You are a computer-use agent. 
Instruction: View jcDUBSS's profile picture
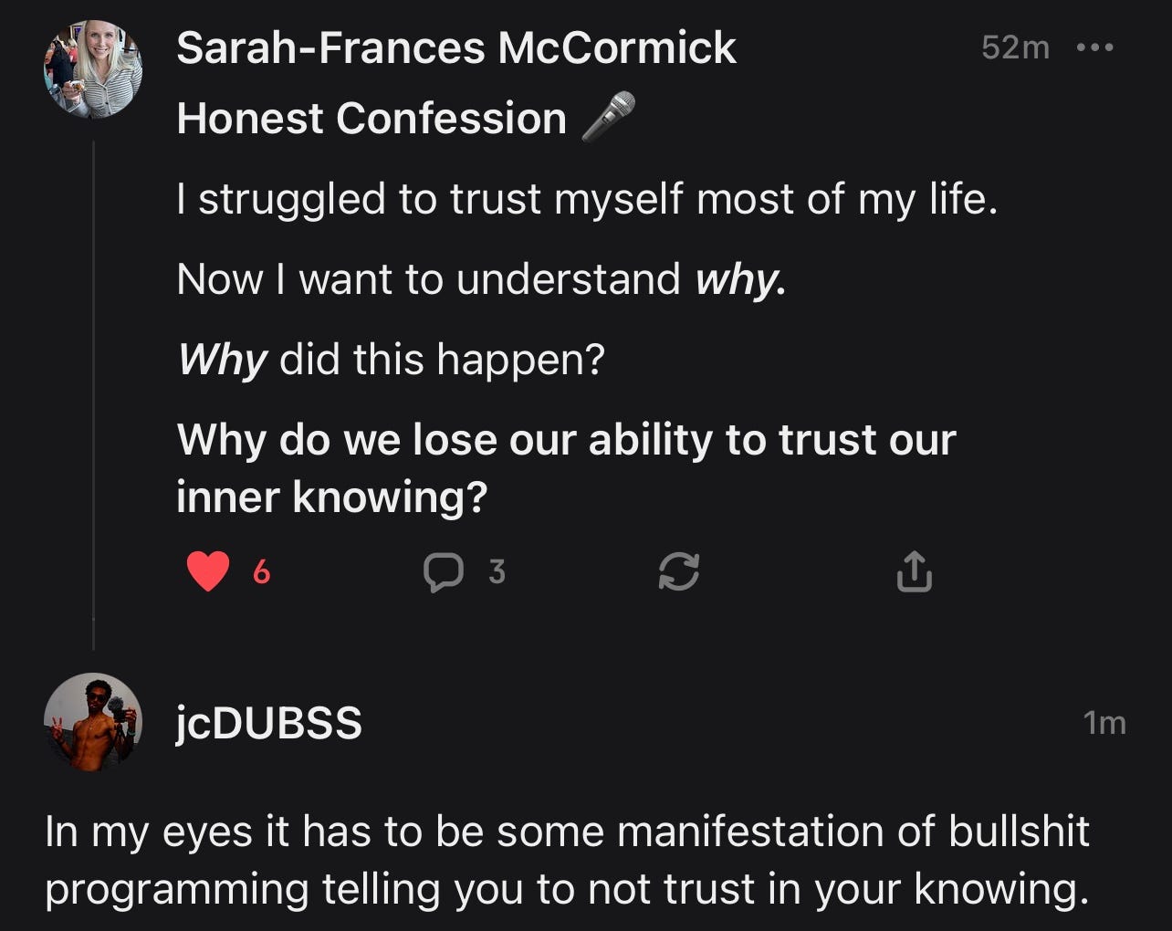[93, 723]
